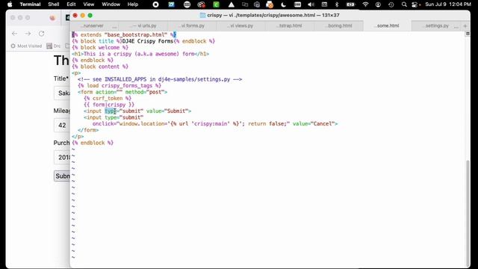
Task: Open the volume control in menu bar
Action: pyautogui.click(x=311, y=4)
